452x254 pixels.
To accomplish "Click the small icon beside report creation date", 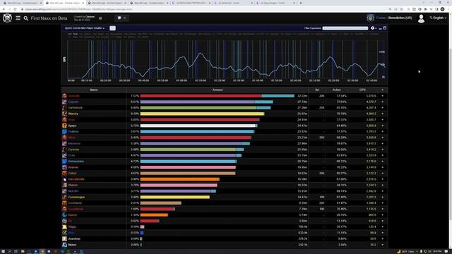I will (x=100, y=18).
